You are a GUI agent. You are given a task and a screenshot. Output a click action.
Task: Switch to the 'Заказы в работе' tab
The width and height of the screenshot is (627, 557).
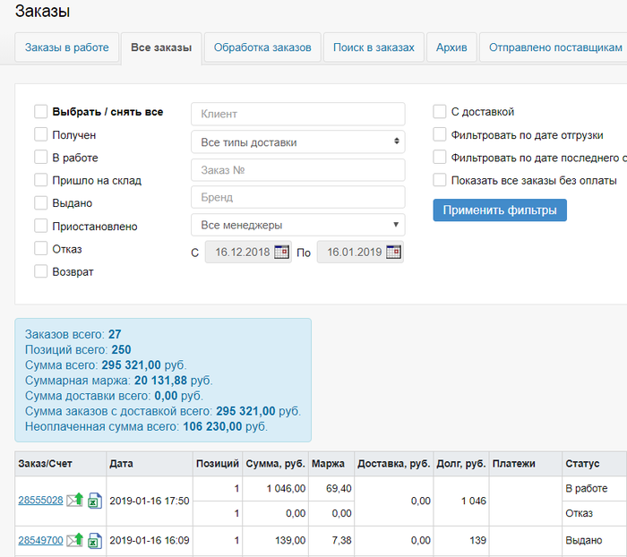[67, 47]
